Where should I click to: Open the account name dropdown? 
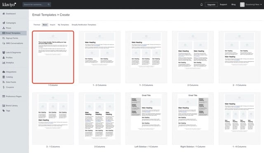(254, 5)
